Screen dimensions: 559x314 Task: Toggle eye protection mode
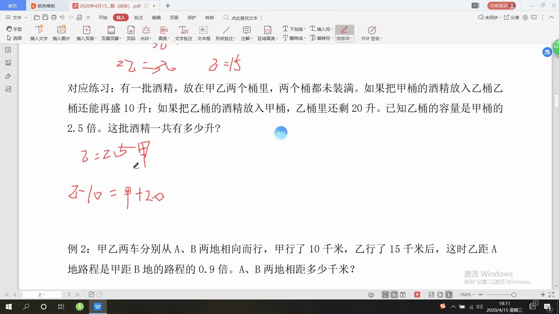(x=371, y=295)
